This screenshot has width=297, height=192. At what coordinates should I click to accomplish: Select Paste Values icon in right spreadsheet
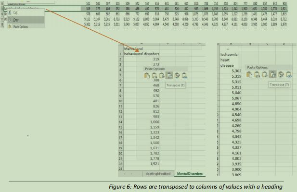click(258, 74)
